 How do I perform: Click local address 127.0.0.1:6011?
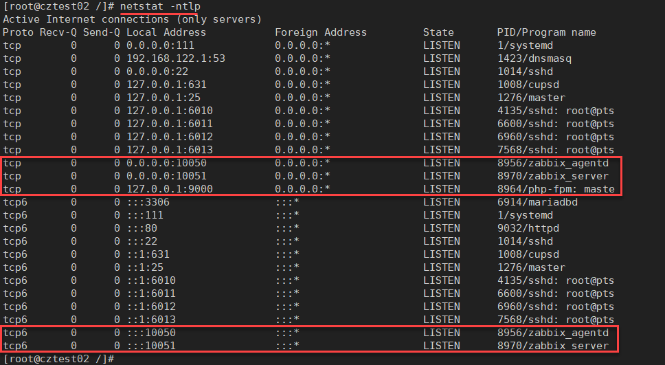tap(170, 124)
